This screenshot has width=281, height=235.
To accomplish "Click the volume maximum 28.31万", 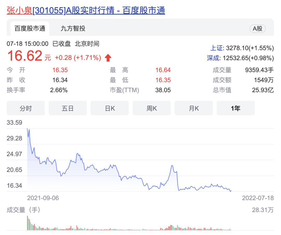I will [263, 210].
